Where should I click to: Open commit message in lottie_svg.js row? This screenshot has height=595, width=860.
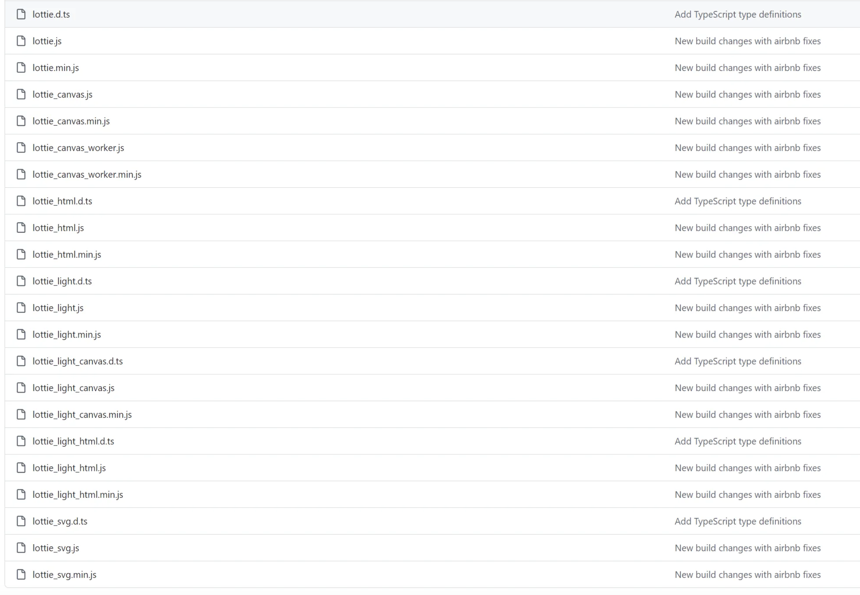747,548
